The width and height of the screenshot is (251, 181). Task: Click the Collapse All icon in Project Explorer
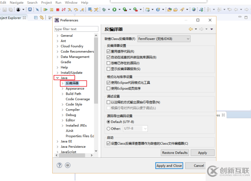36,18
